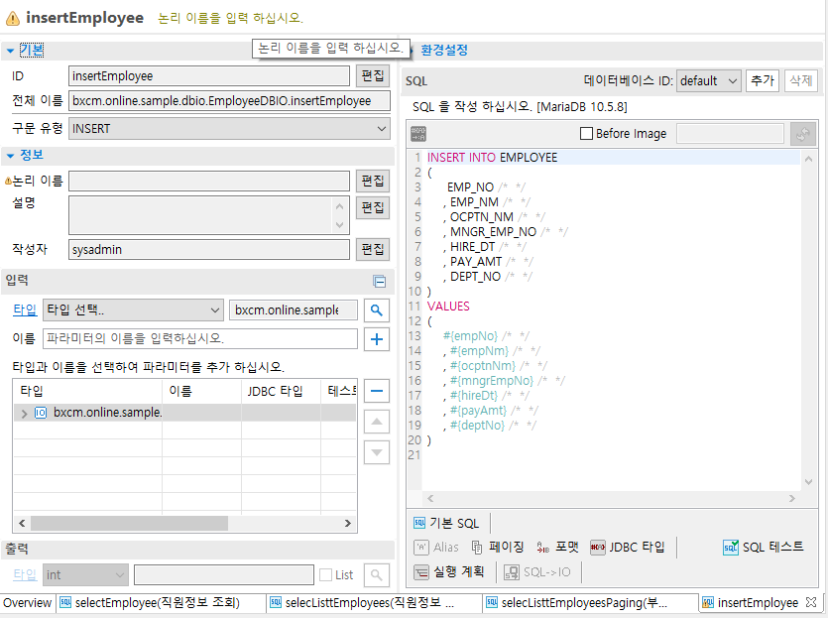Expand the bxcm.online.sample tree row
The image size is (828, 618).
[x=24, y=413]
